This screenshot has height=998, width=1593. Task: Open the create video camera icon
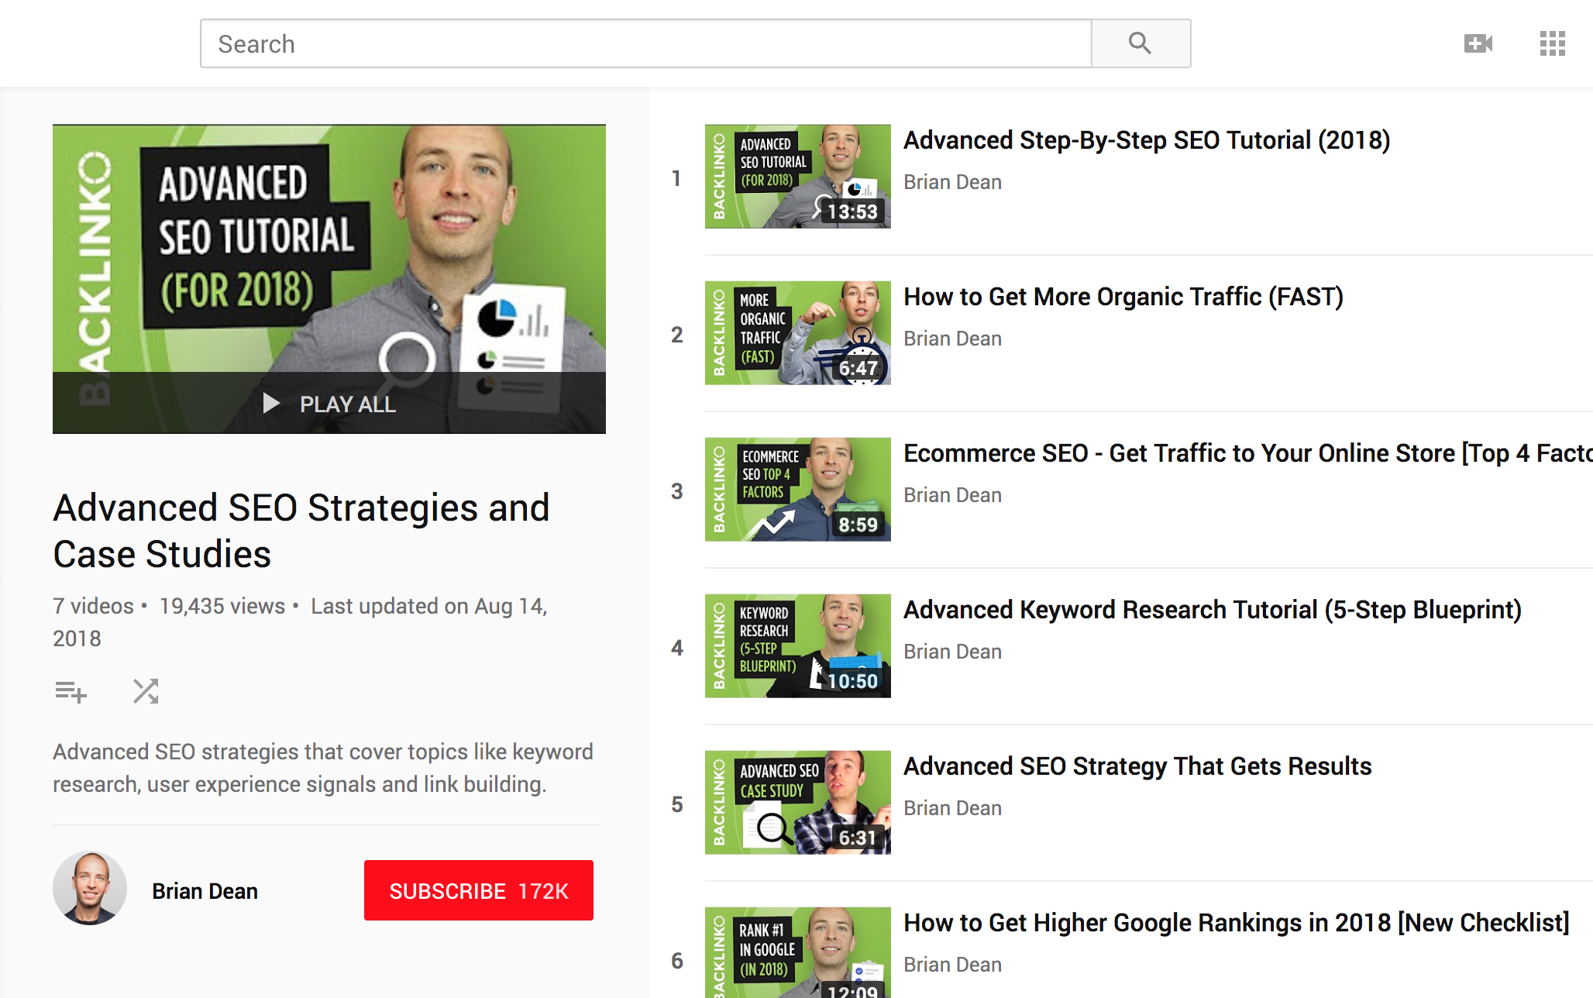[x=1478, y=43]
